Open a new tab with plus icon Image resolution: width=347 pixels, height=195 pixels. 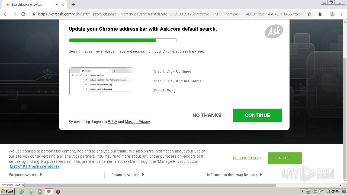click(x=73, y=5)
